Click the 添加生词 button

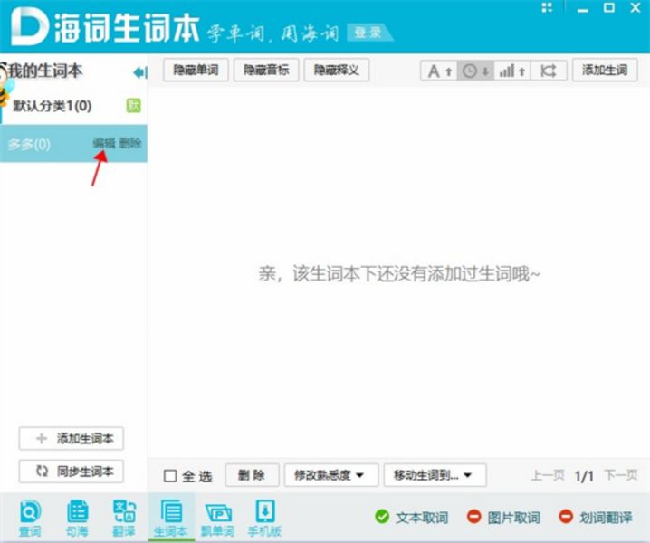(605, 70)
